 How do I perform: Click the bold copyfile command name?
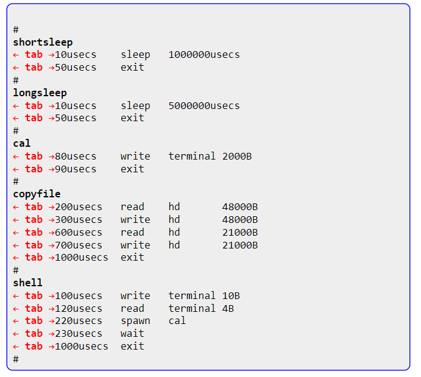(x=37, y=194)
